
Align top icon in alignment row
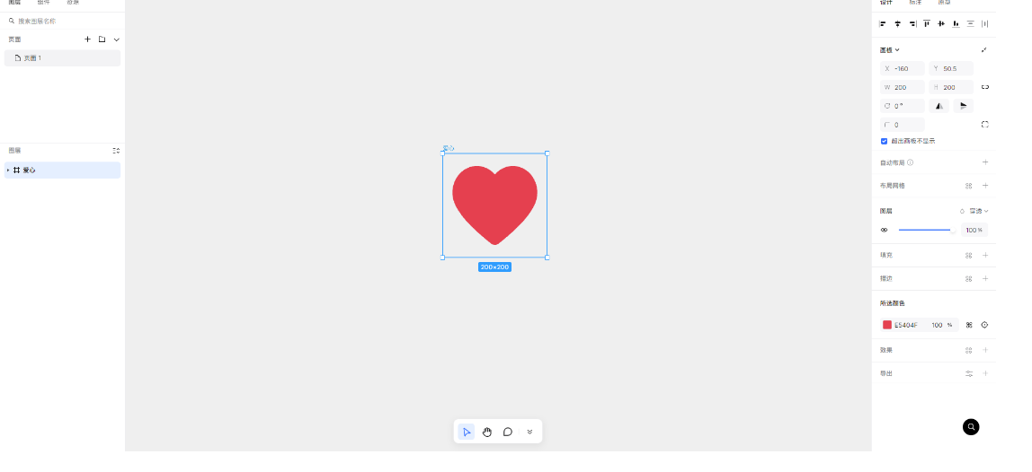pos(927,23)
